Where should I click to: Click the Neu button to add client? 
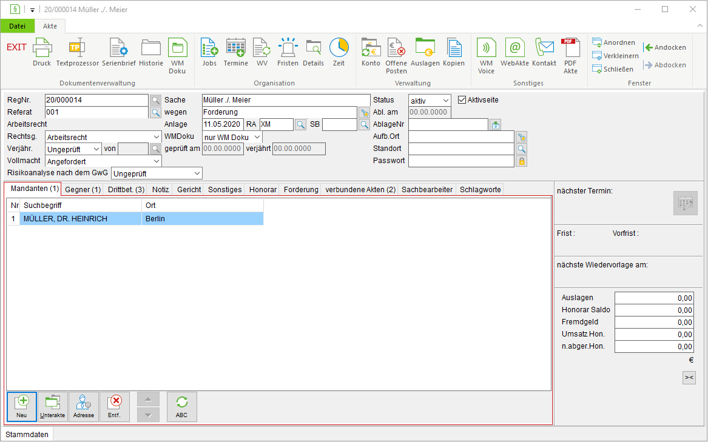click(x=22, y=407)
